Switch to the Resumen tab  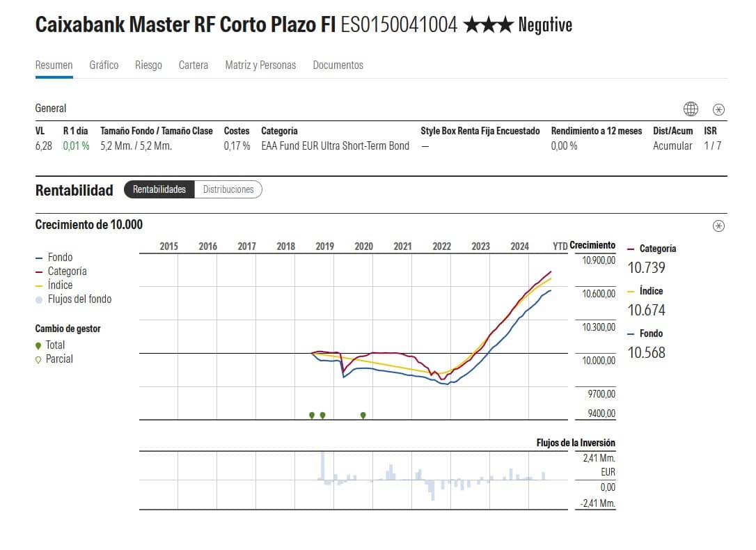(x=54, y=65)
